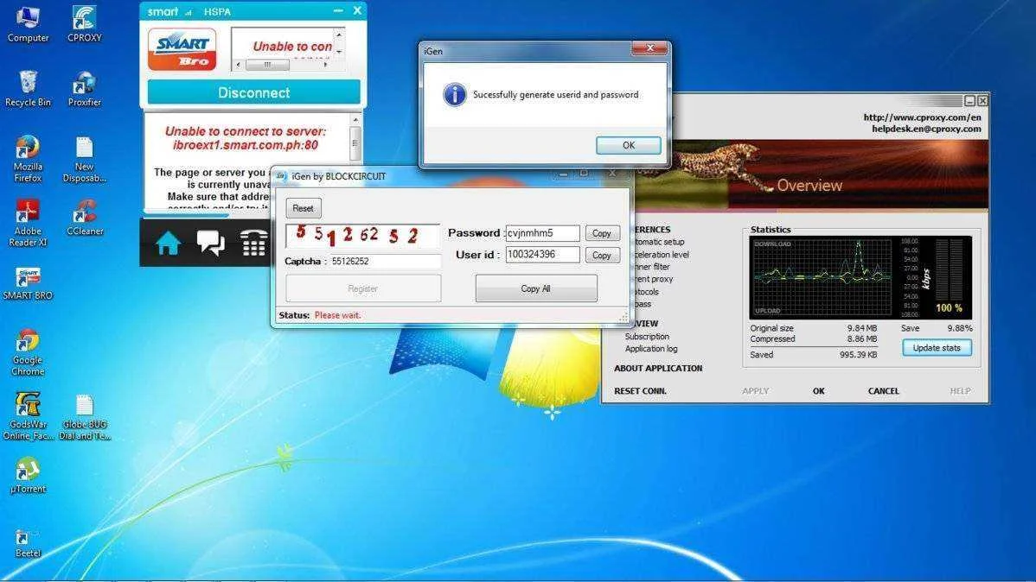
Task: Click the CProxy bandwidth statistics graph
Action: (x=822, y=277)
